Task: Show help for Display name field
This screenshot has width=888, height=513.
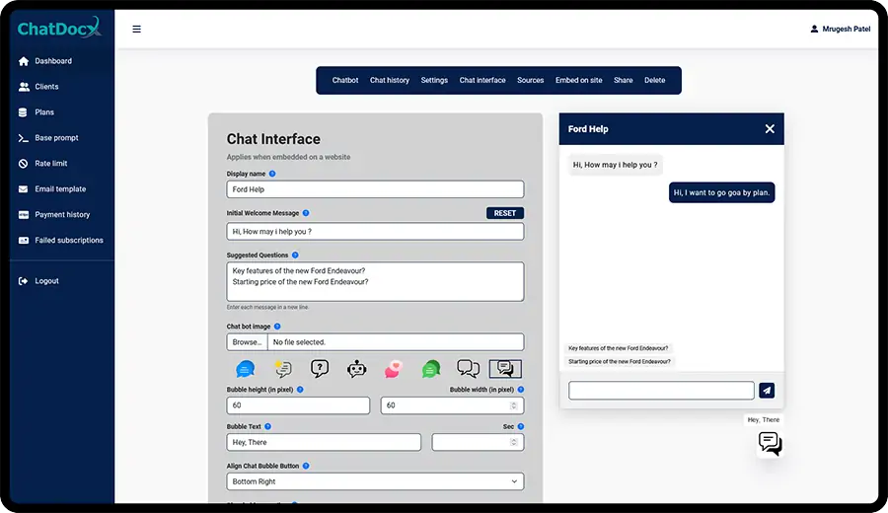Action: coord(272,174)
